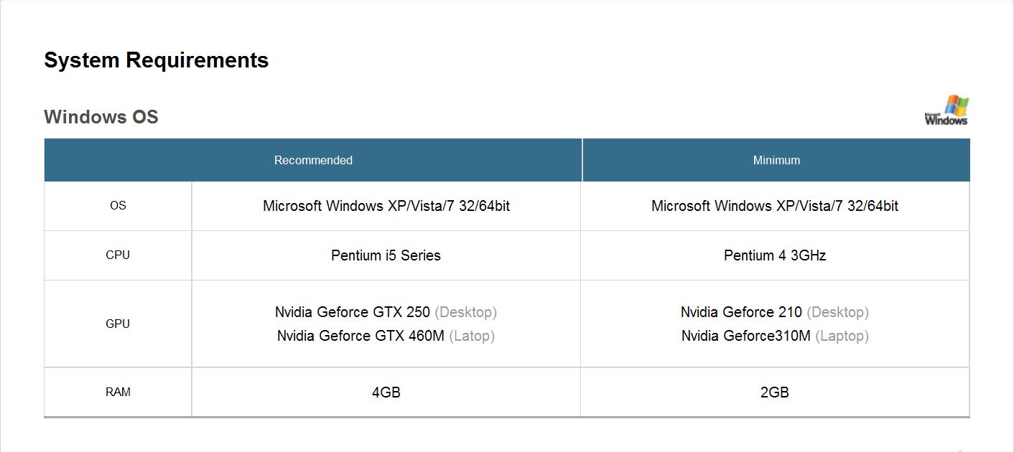Image resolution: width=1014 pixels, height=452 pixels.
Task: Click the GPU row label
Action: point(118,324)
